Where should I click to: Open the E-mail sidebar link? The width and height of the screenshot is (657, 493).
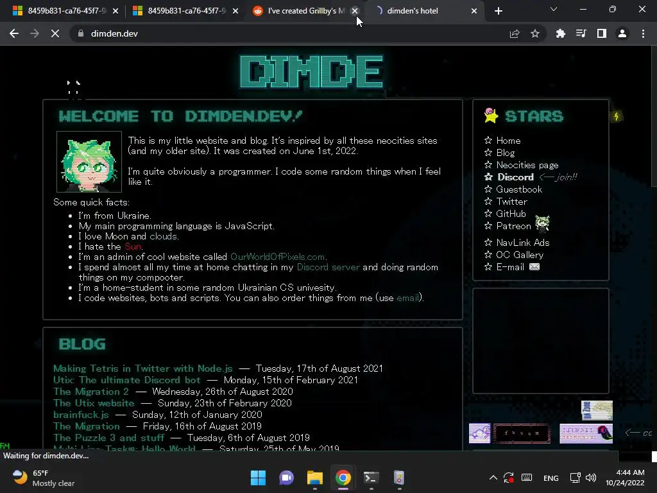(510, 266)
